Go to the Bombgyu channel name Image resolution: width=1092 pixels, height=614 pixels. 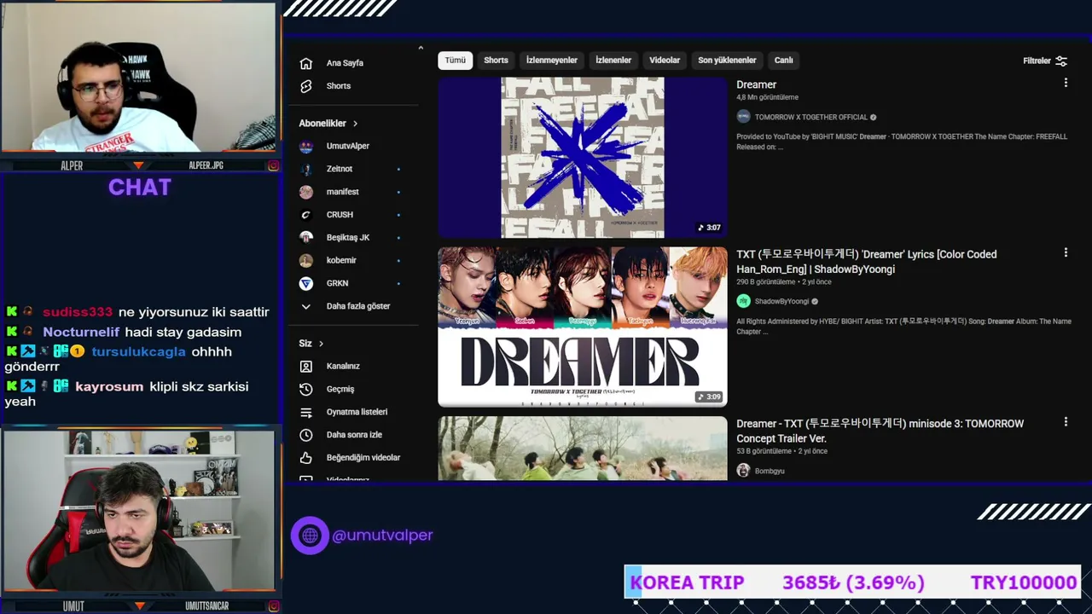[770, 471]
